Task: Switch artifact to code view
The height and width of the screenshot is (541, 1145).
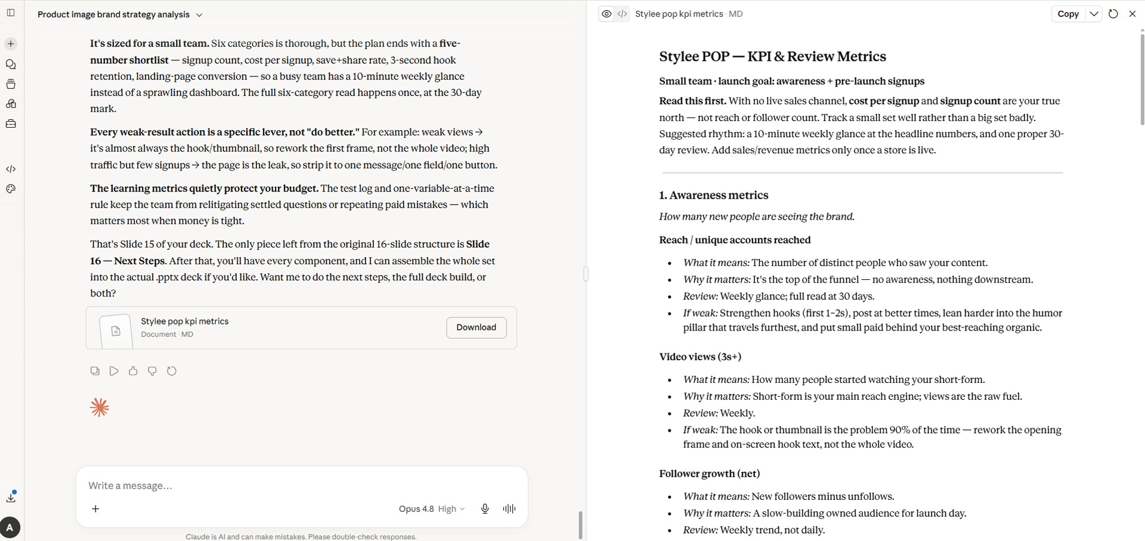Action: [x=622, y=14]
